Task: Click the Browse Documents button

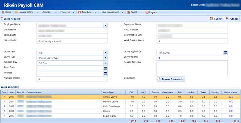Action: click(x=171, y=79)
